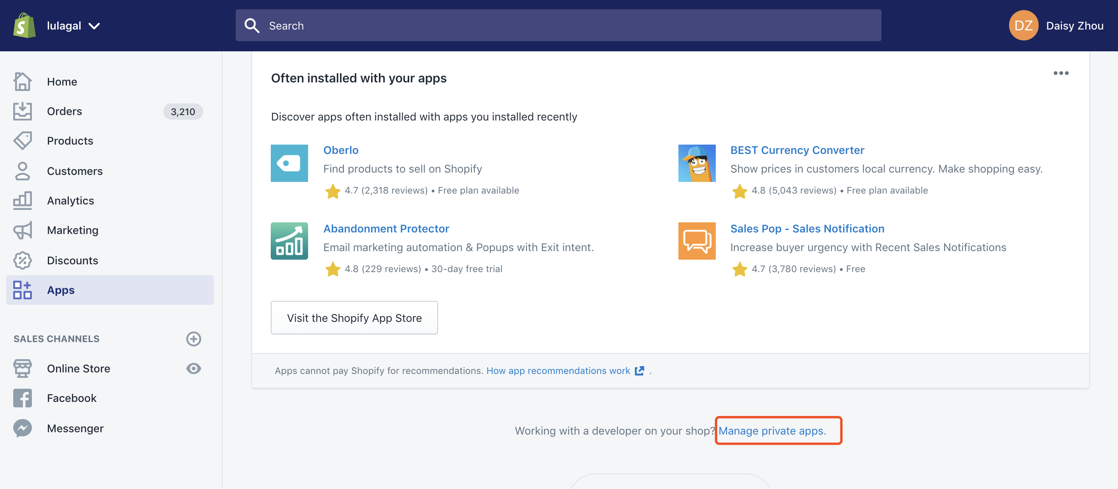Open BEST Currency Converter link
The width and height of the screenshot is (1118, 489).
point(797,150)
